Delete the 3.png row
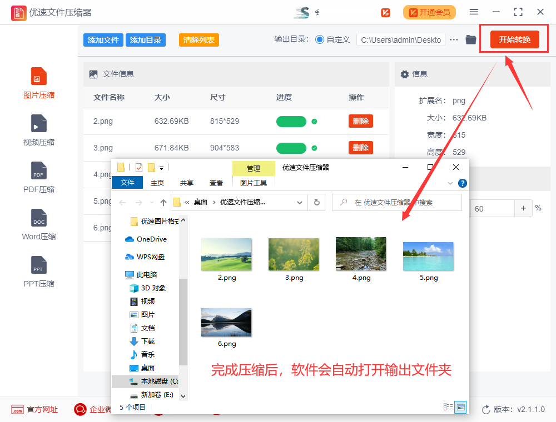 point(361,148)
